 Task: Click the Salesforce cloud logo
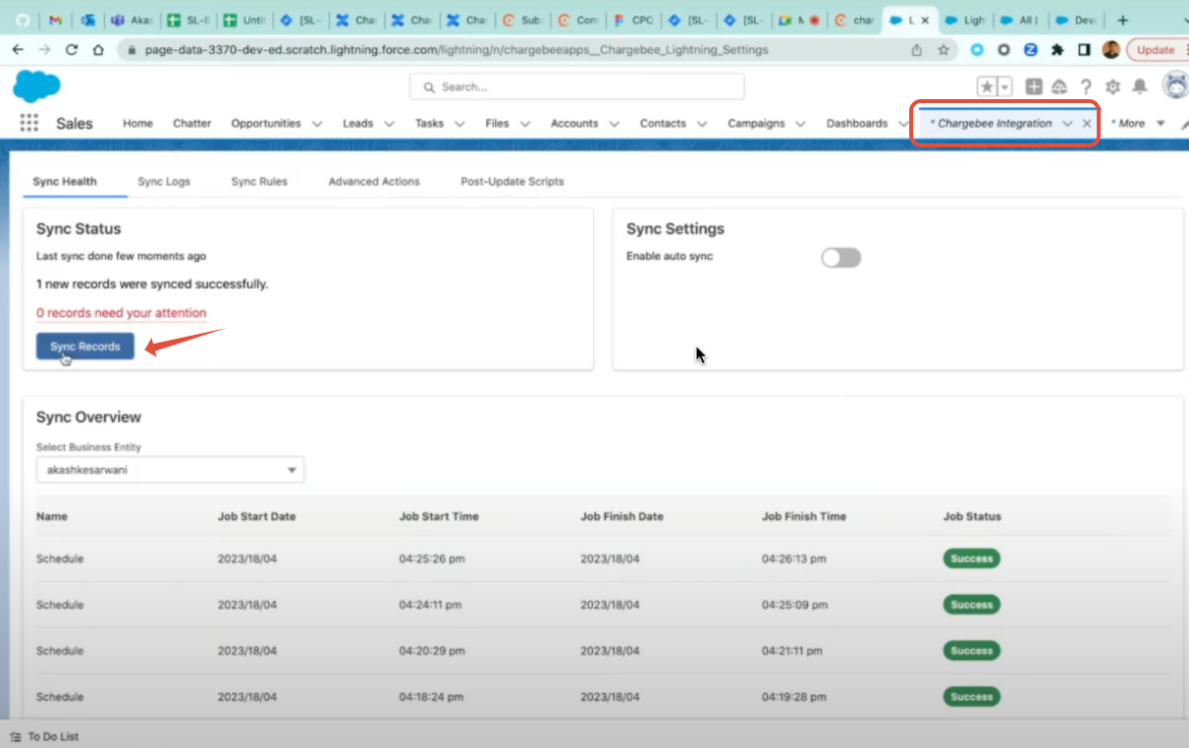(x=37, y=87)
